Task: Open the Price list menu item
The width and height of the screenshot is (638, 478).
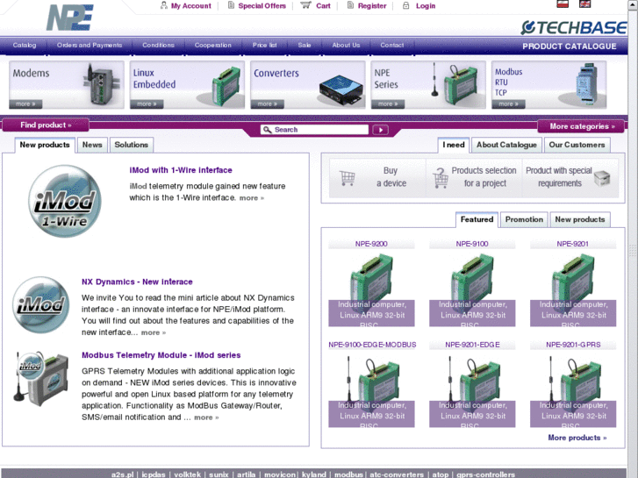Action: [x=264, y=45]
